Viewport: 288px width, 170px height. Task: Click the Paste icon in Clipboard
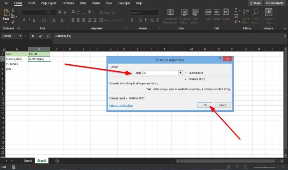tap(6, 13)
